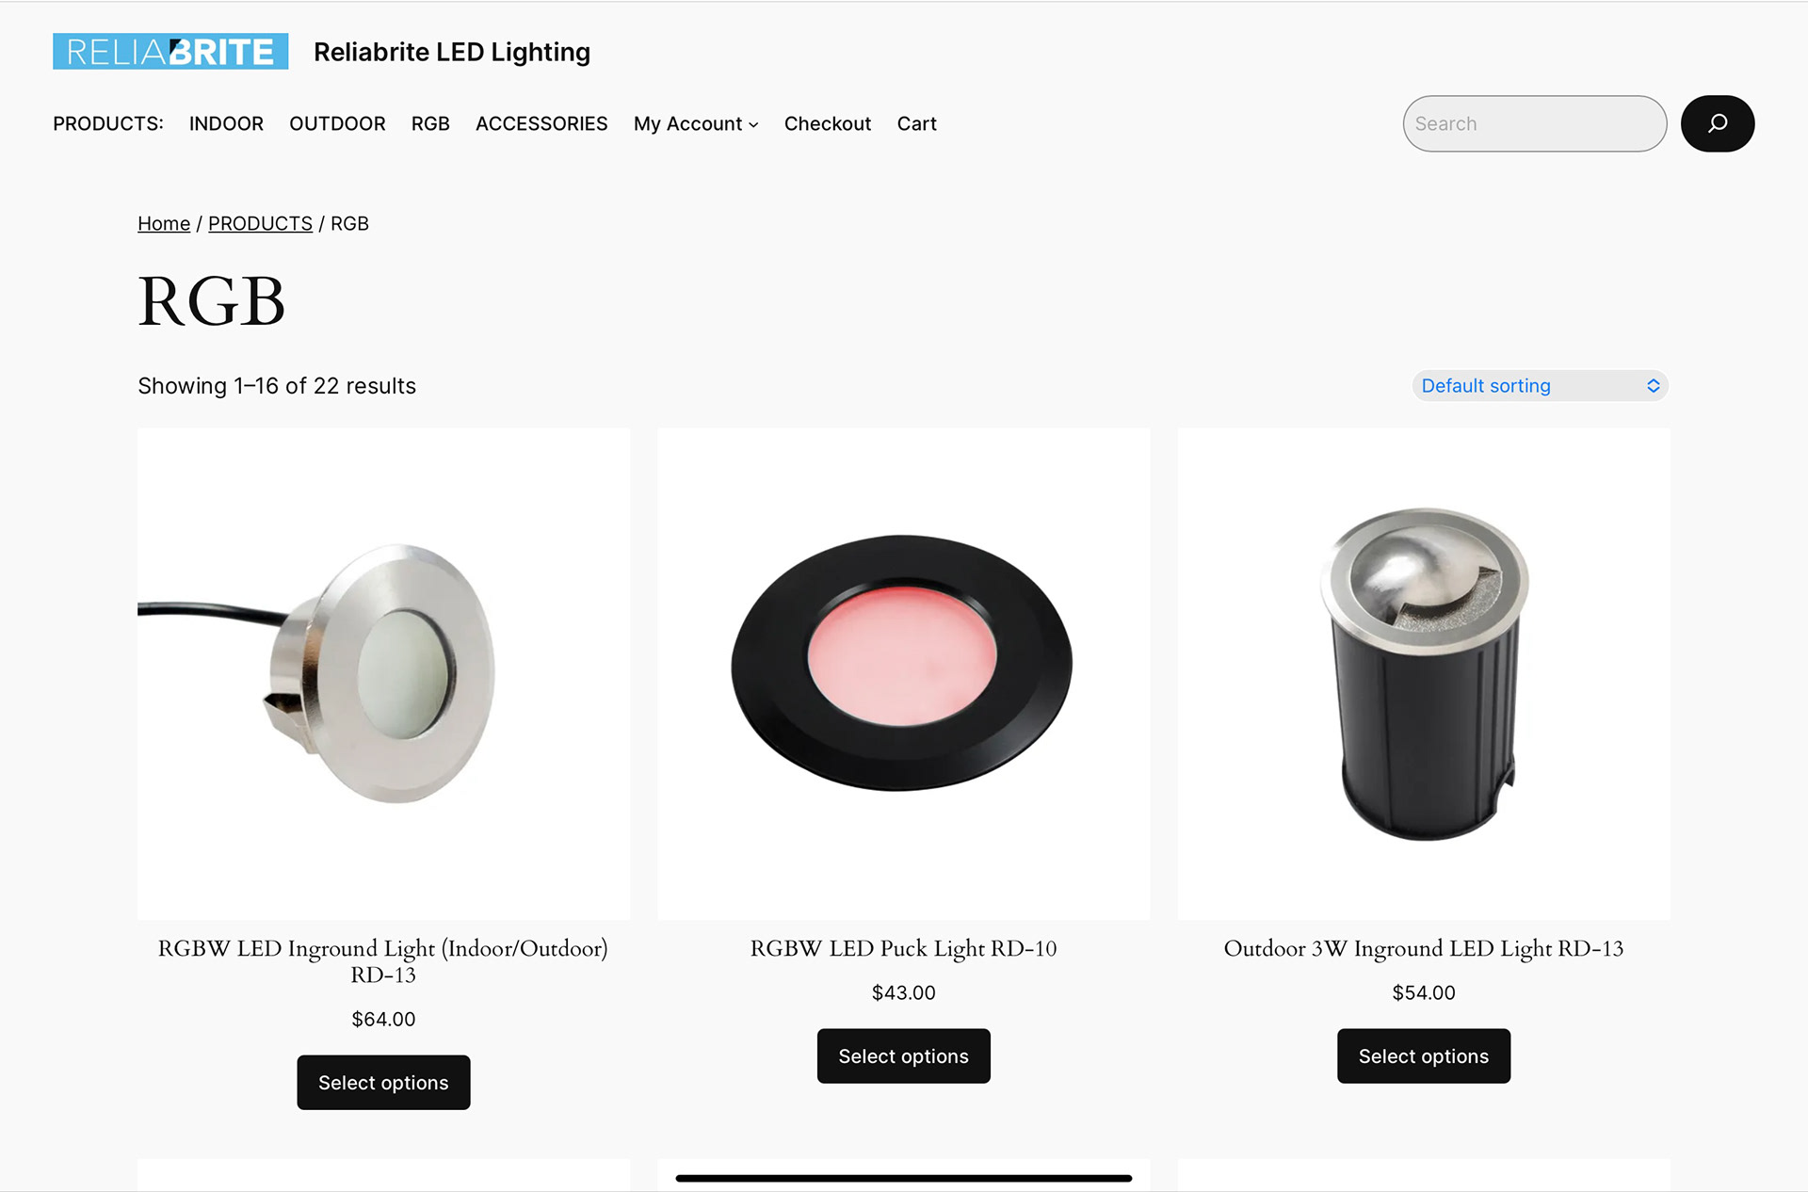The image size is (1808, 1192).
Task: Click the Home breadcrumb link
Action: point(164,224)
